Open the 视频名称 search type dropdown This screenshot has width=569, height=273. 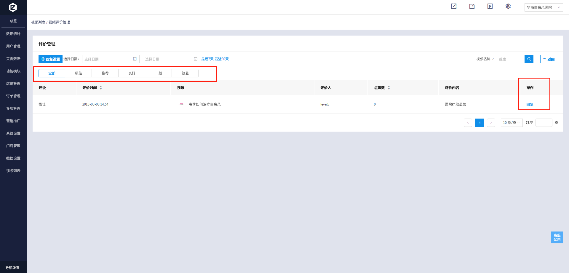tap(485, 59)
